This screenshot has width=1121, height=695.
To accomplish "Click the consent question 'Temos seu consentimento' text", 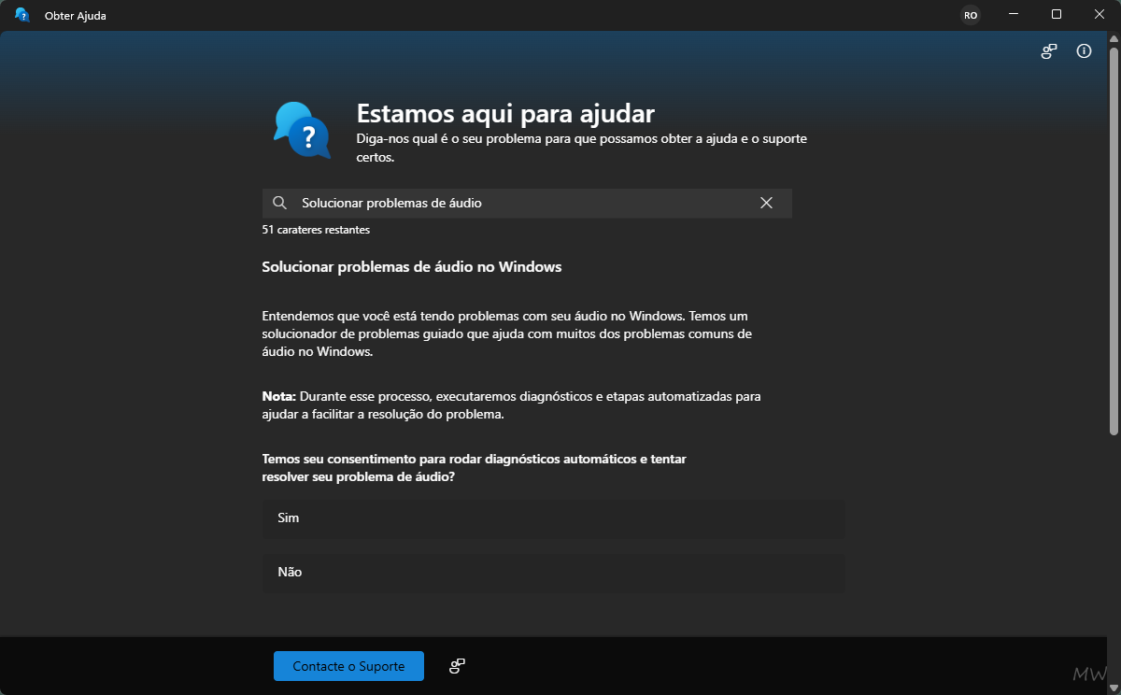I will (x=475, y=468).
